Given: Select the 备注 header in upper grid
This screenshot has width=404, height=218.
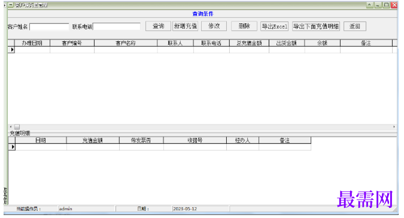Looking at the screenshot, I should [366, 43].
